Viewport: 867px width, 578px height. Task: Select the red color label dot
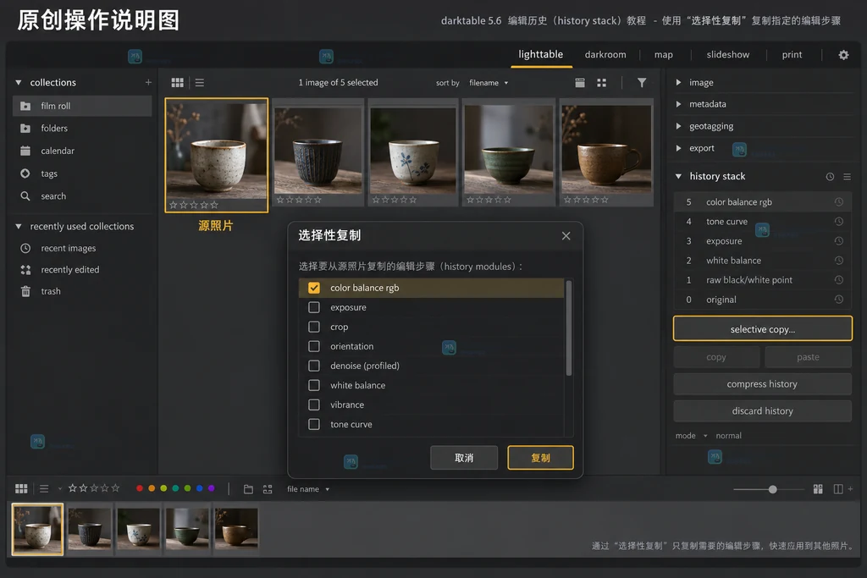point(140,488)
